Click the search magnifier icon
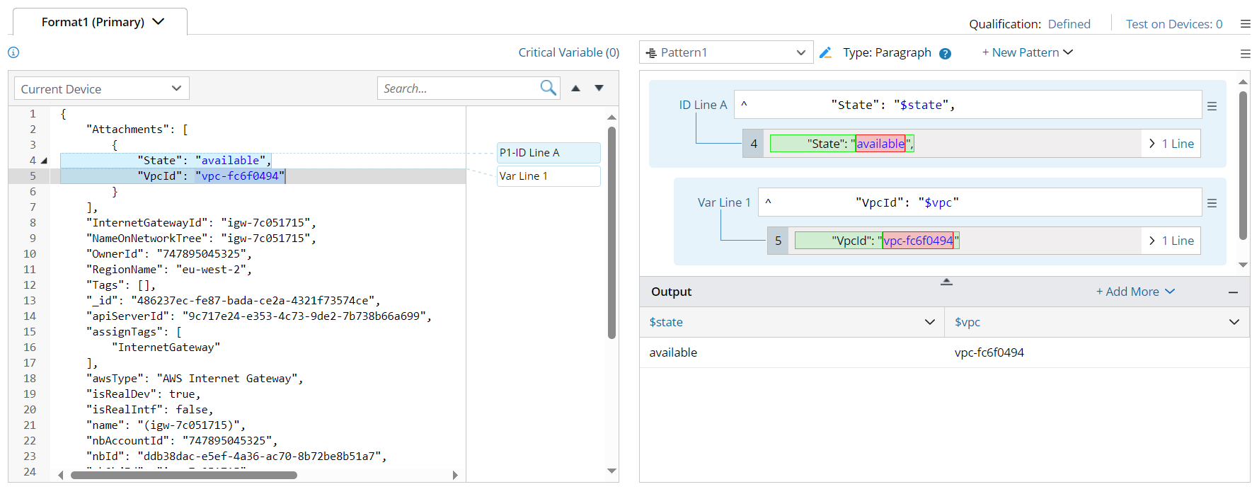The height and width of the screenshot is (494, 1252). pos(548,88)
